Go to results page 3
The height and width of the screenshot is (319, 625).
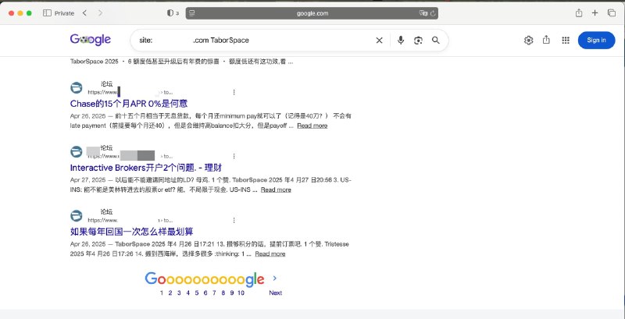tap(179, 292)
